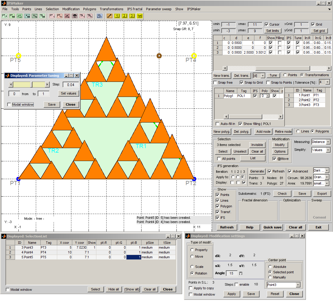Enable Apply to copy checkbox
The width and height of the screenshot is (333, 301).
(x=191, y=288)
